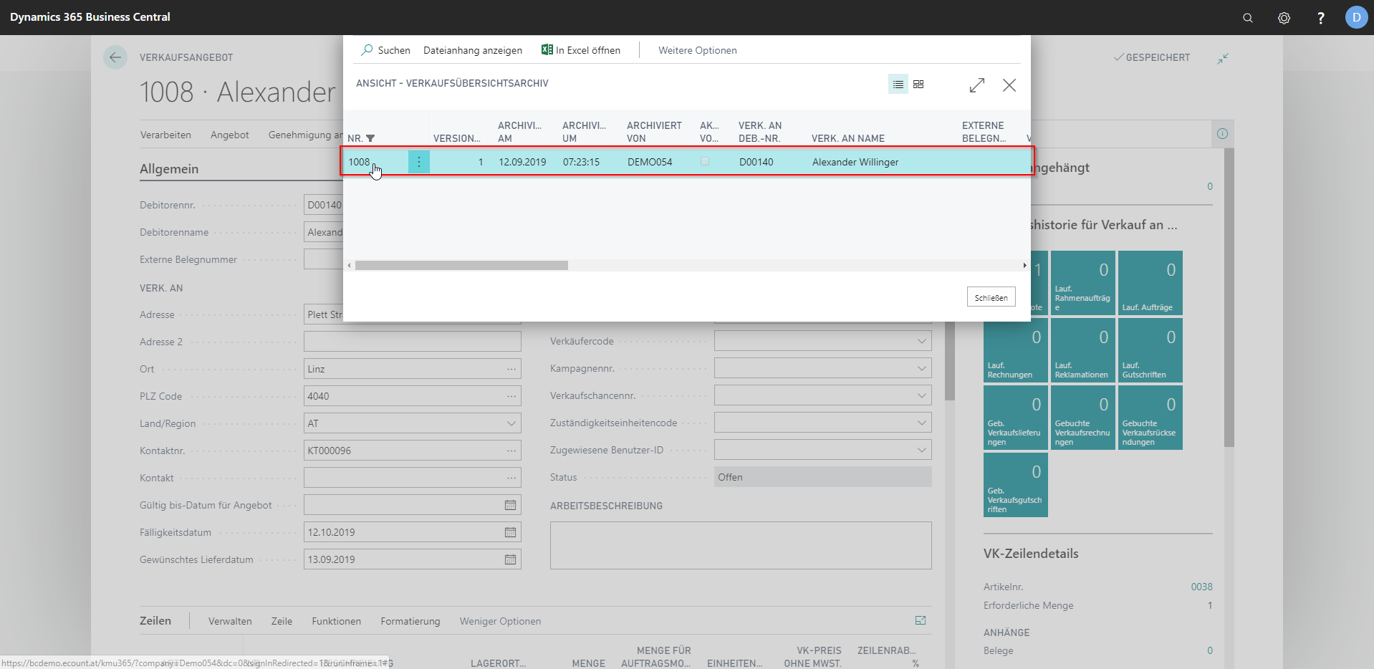Open row actions menu for archive 1008
Image resolution: width=1374 pixels, height=669 pixels.
pos(419,162)
